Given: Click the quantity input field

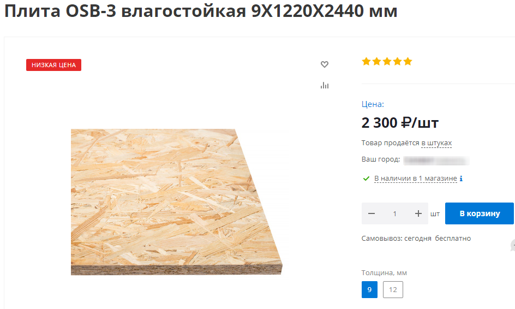Looking at the screenshot, I should pyautogui.click(x=395, y=213).
